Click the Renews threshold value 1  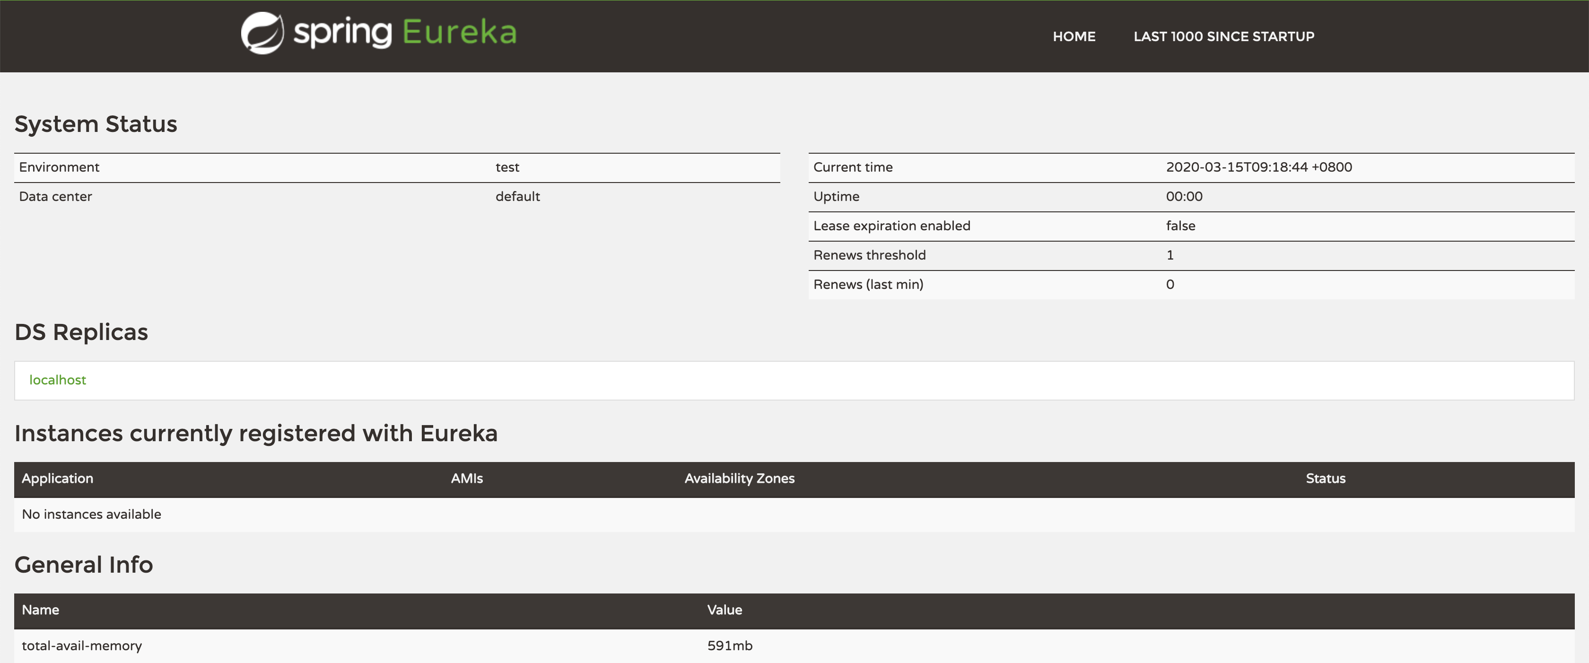[x=1170, y=255]
